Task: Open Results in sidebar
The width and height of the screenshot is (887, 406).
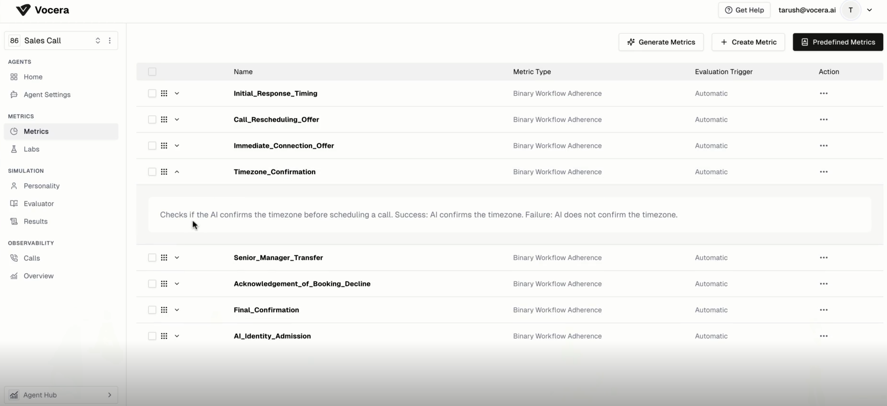Action: (x=61, y=221)
